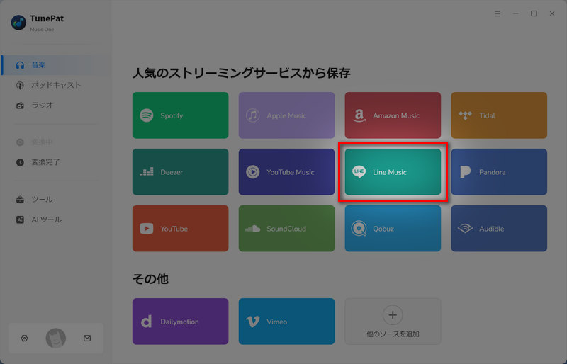
Task: Click the Line Music tile
Action: 393,171
